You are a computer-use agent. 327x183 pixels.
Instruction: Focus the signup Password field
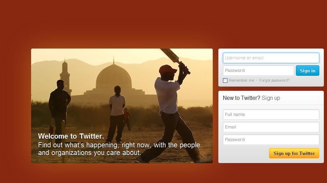coord(271,140)
